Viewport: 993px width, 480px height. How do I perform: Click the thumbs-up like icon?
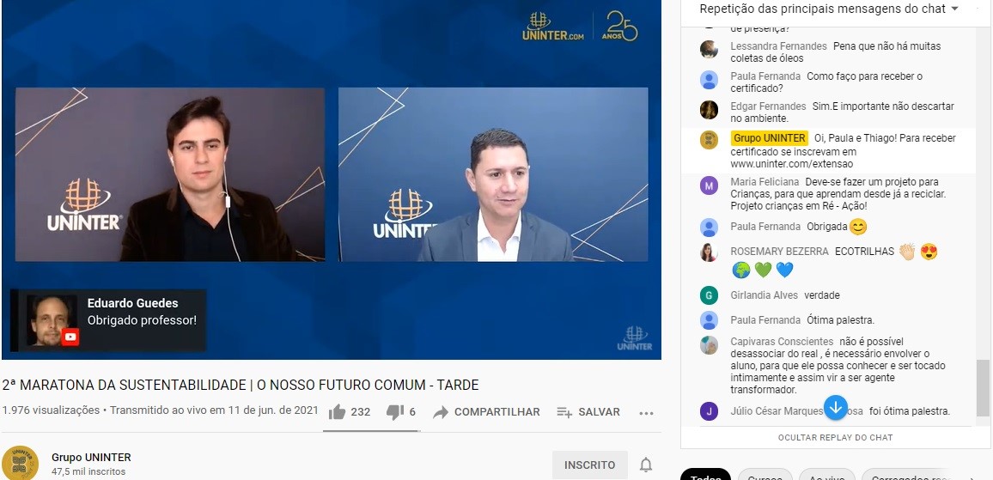coord(338,412)
